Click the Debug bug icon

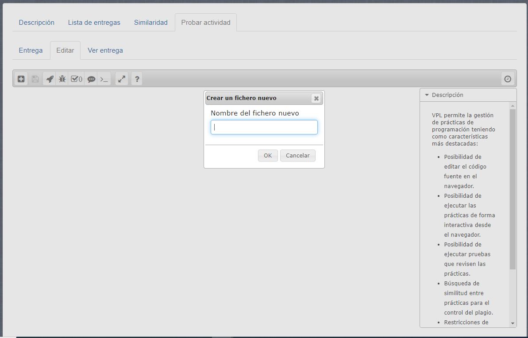point(62,79)
